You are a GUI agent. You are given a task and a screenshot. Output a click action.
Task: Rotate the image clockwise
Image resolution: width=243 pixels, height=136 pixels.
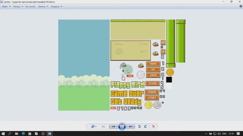point(145,127)
